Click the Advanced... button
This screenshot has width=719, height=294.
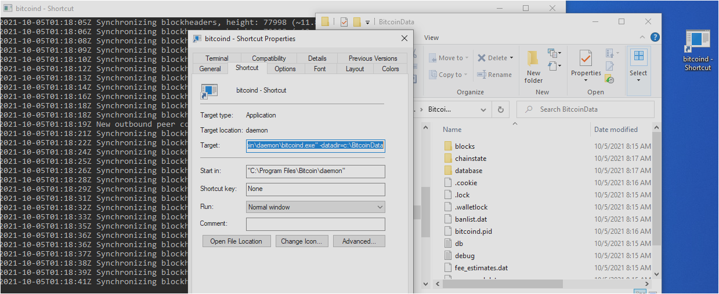(359, 241)
